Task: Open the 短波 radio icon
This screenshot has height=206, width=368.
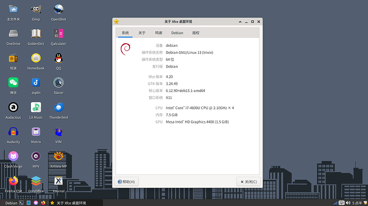Action: [x=13, y=59]
